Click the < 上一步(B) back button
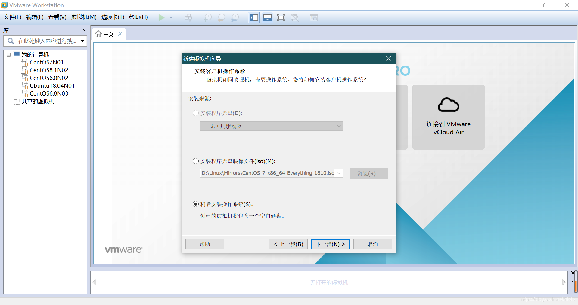Screen dimensions: 578x305 (288, 244)
